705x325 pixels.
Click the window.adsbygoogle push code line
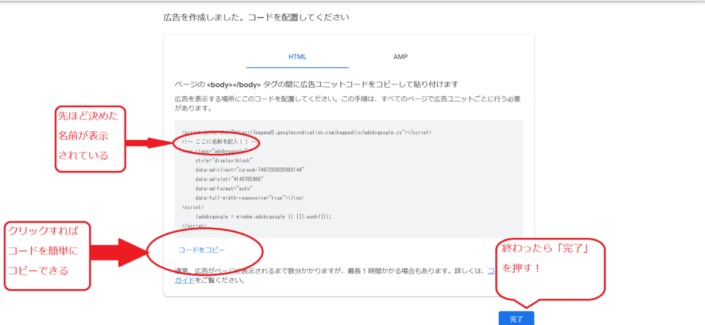pos(264,216)
